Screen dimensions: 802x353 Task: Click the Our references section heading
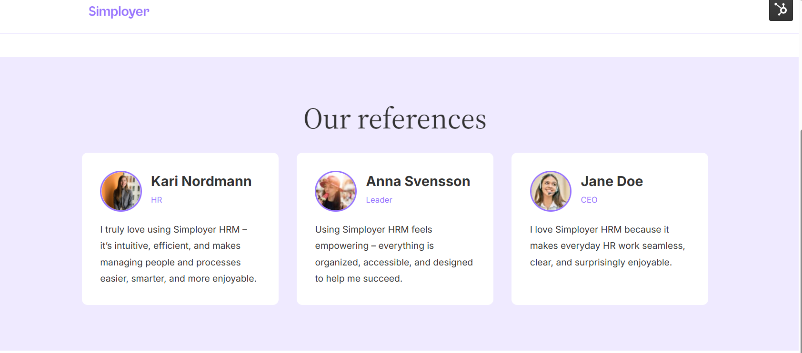(395, 119)
